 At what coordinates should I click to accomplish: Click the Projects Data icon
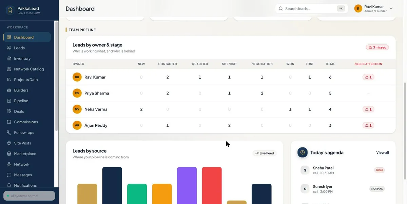pyautogui.click(x=9, y=80)
